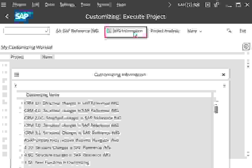
Task: Open the command field history dropdown
Action: click(47, 31)
